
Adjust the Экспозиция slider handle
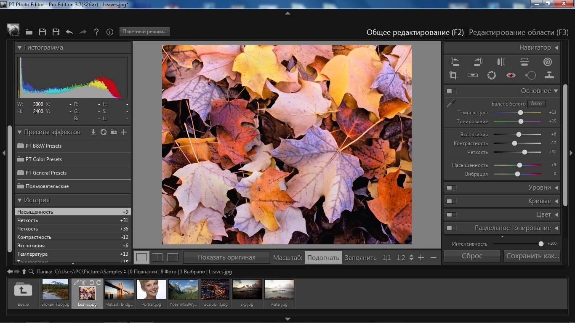pyautogui.click(x=519, y=135)
